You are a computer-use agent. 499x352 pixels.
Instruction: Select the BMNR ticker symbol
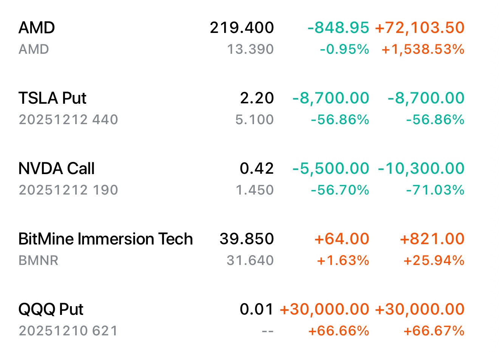[38, 260]
